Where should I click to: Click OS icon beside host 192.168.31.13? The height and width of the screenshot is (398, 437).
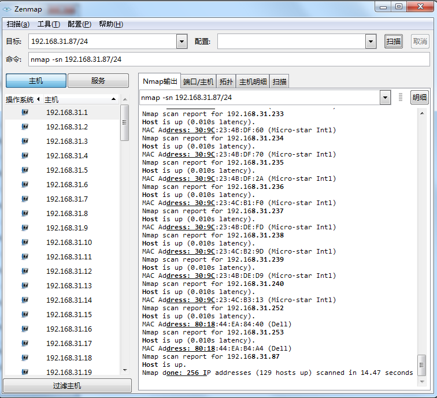25,285
